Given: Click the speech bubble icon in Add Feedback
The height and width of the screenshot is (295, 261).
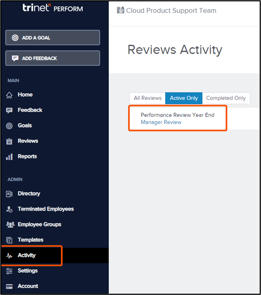Looking at the screenshot, I should pos(15,58).
